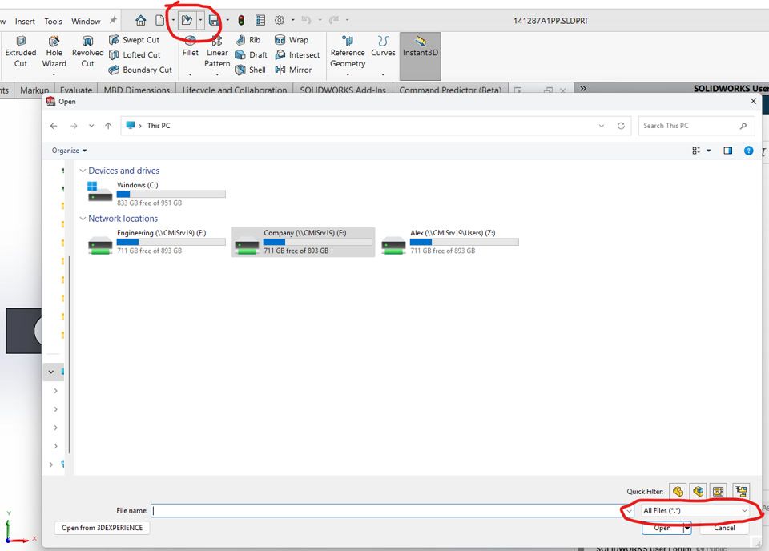Image resolution: width=769 pixels, height=551 pixels.
Task: Open the Tools menu
Action: 53,22
